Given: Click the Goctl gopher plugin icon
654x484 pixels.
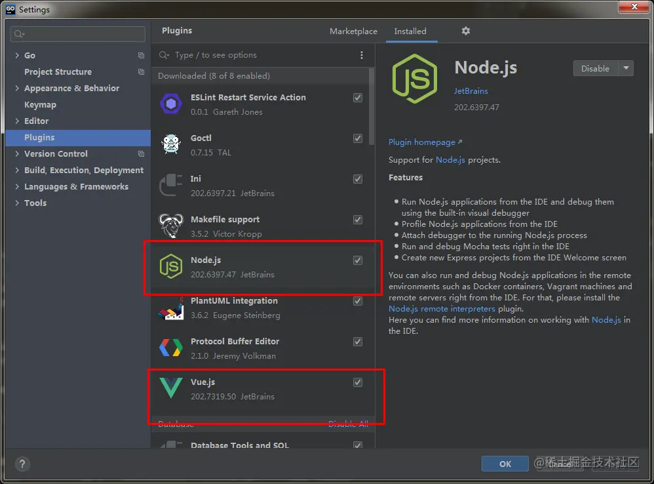Looking at the screenshot, I should pyautogui.click(x=171, y=144).
